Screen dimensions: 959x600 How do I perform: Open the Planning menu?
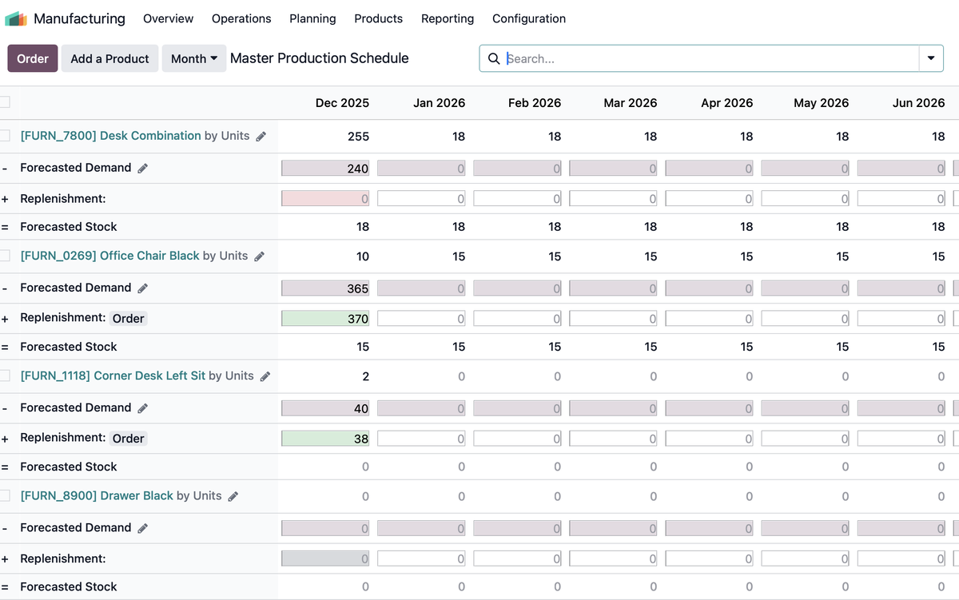312,18
